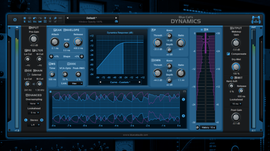Click the chain link icon in toolbar
The height and width of the screenshot is (151, 270).
click(x=60, y=18)
